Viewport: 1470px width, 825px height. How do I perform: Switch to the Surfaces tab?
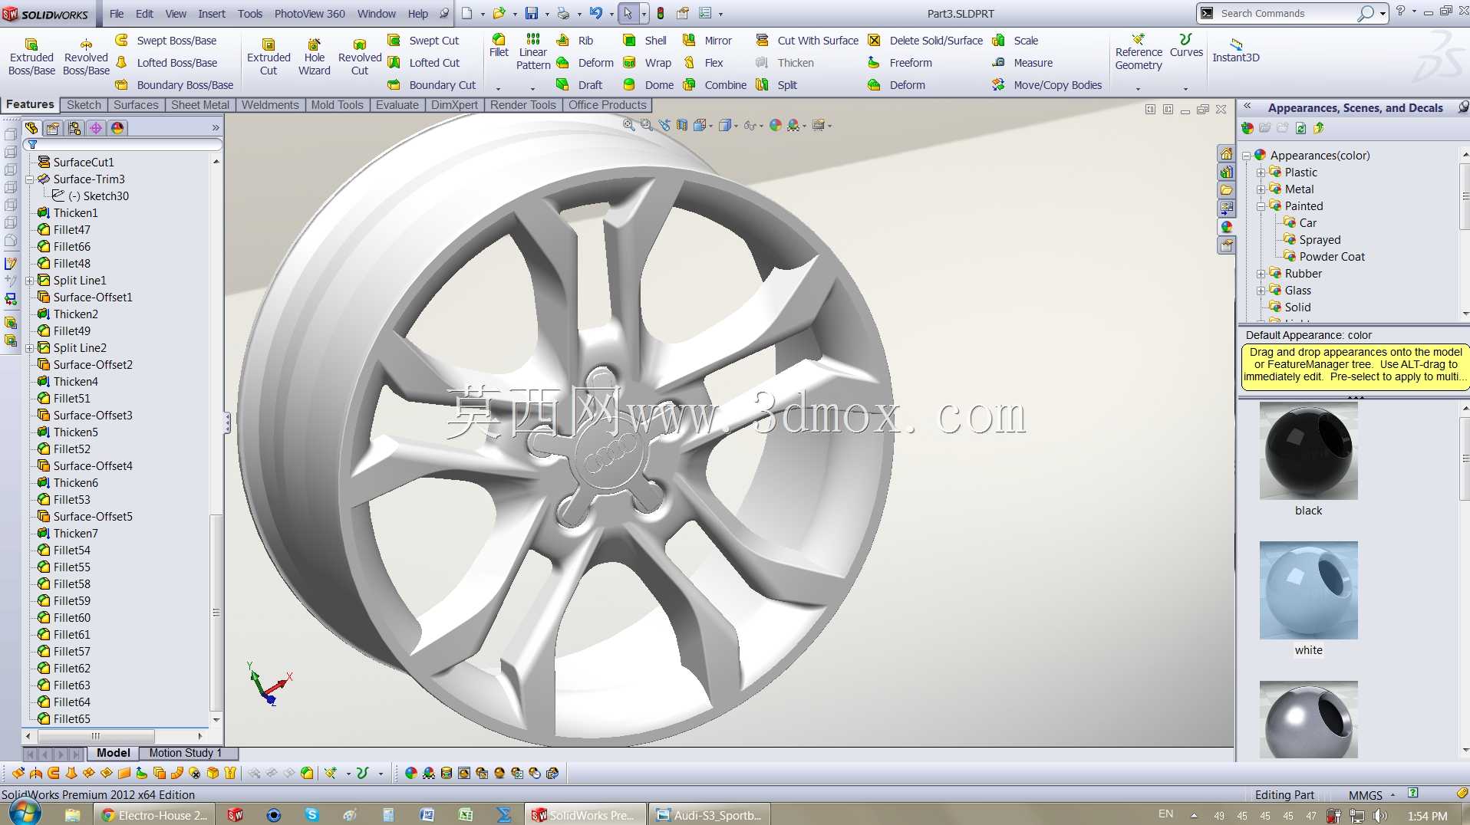tap(136, 105)
